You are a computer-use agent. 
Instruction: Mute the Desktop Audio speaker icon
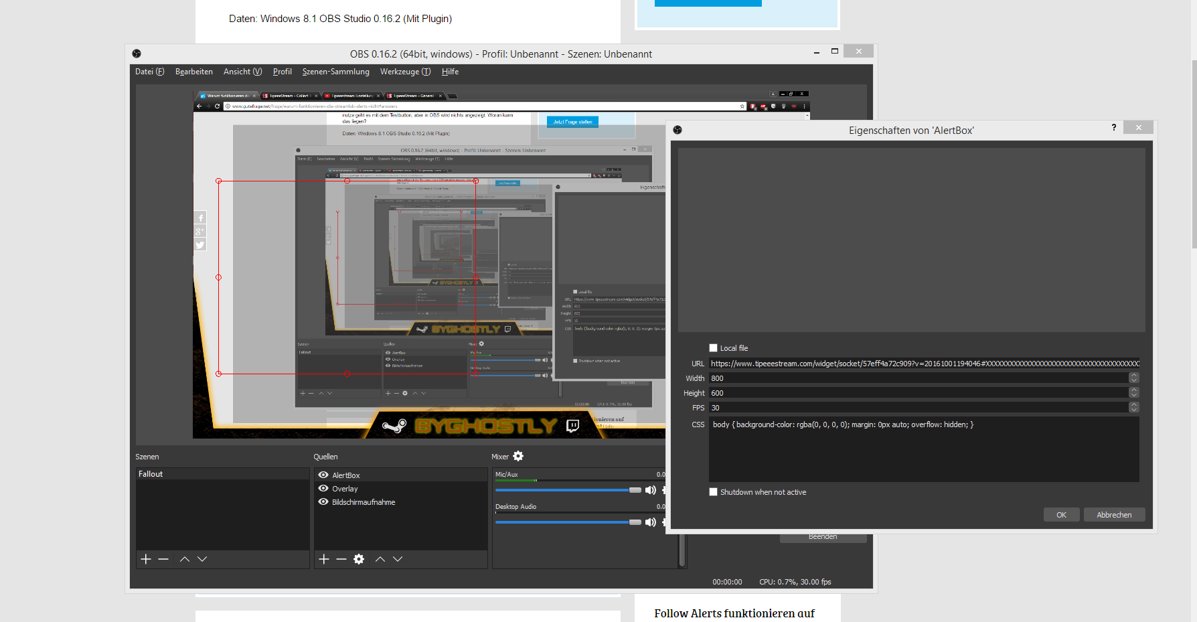tap(650, 522)
